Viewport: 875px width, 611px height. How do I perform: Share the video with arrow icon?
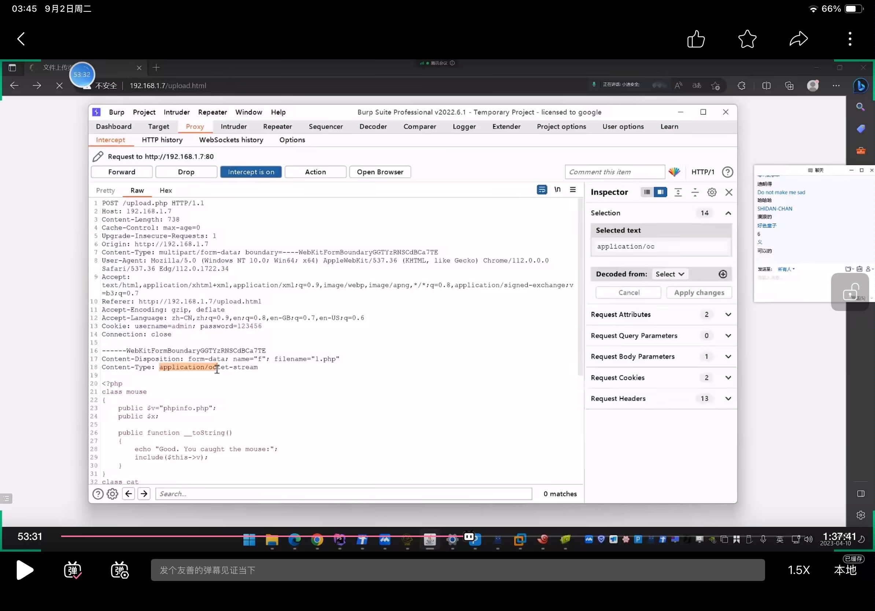(x=798, y=39)
